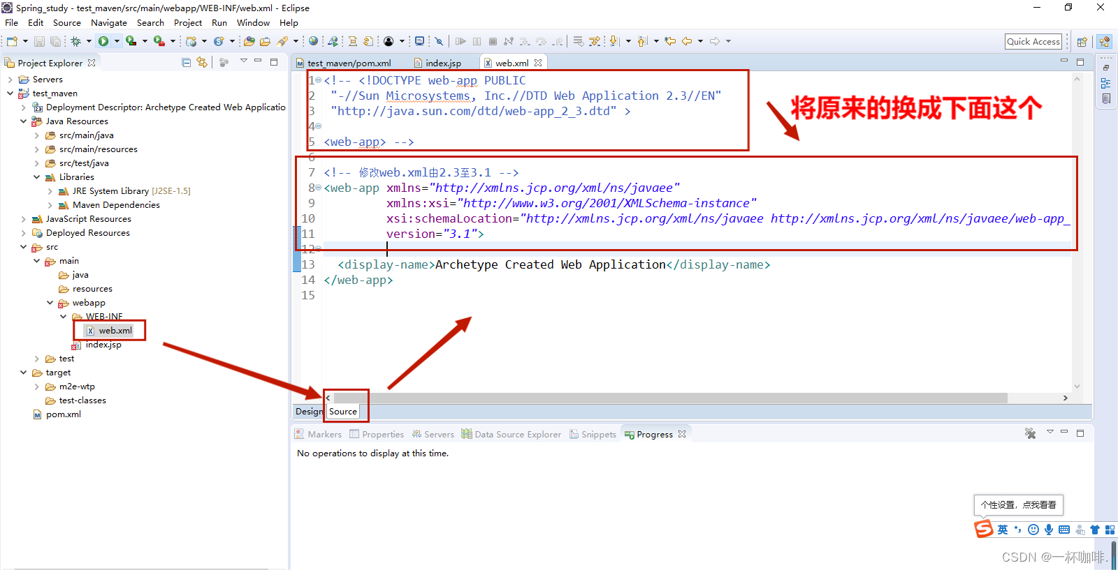Toggle Link with Editor in Project Explorer
This screenshot has width=1118, height=570.
pos(202,62)
